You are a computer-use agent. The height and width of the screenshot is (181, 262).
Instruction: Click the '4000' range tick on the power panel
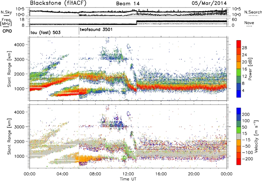pos(19,45)
